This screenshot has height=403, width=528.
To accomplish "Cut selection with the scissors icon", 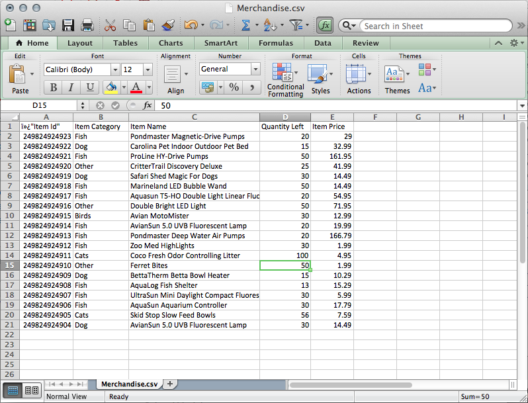I will coord(110,25).
